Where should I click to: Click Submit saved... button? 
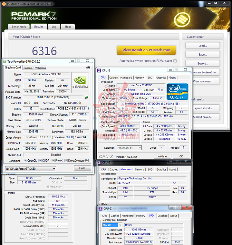(x=206, y=117)
